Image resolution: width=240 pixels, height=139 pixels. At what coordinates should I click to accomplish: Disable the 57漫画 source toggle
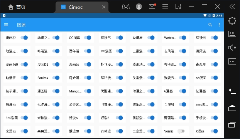coord(214,38)
